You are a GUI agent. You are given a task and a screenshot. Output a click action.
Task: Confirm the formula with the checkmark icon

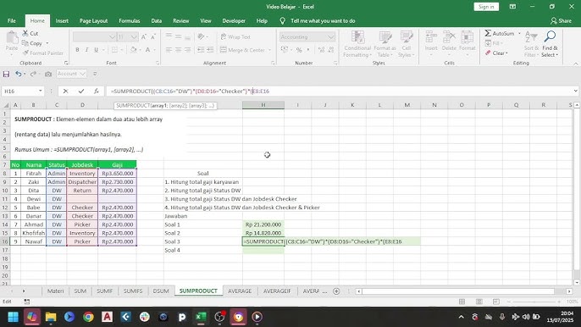tap(80, 91)
